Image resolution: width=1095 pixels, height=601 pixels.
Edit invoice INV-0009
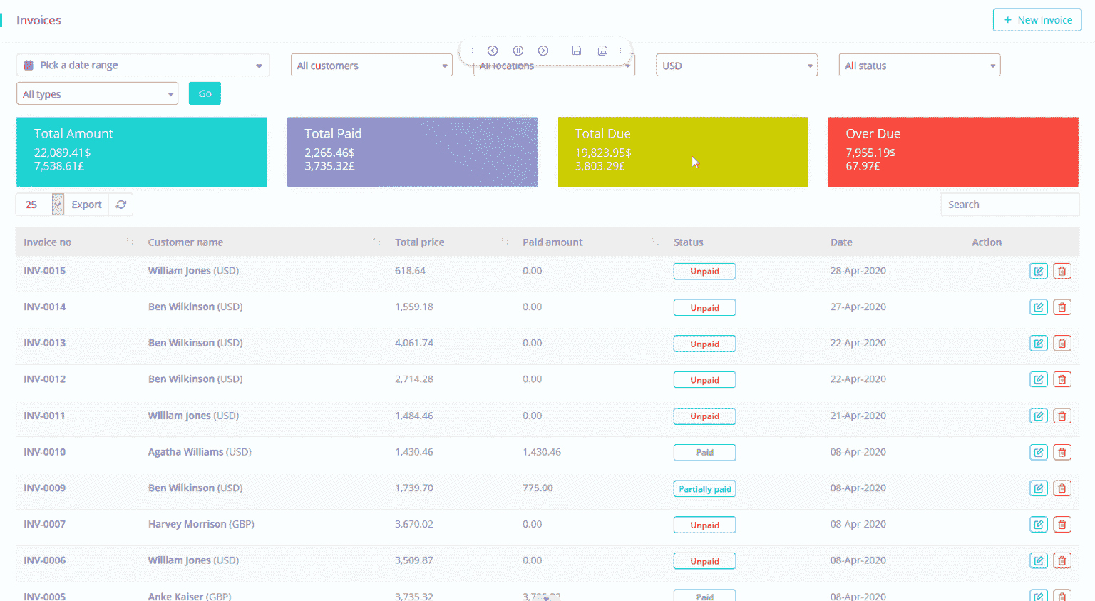pos(1038,488)
